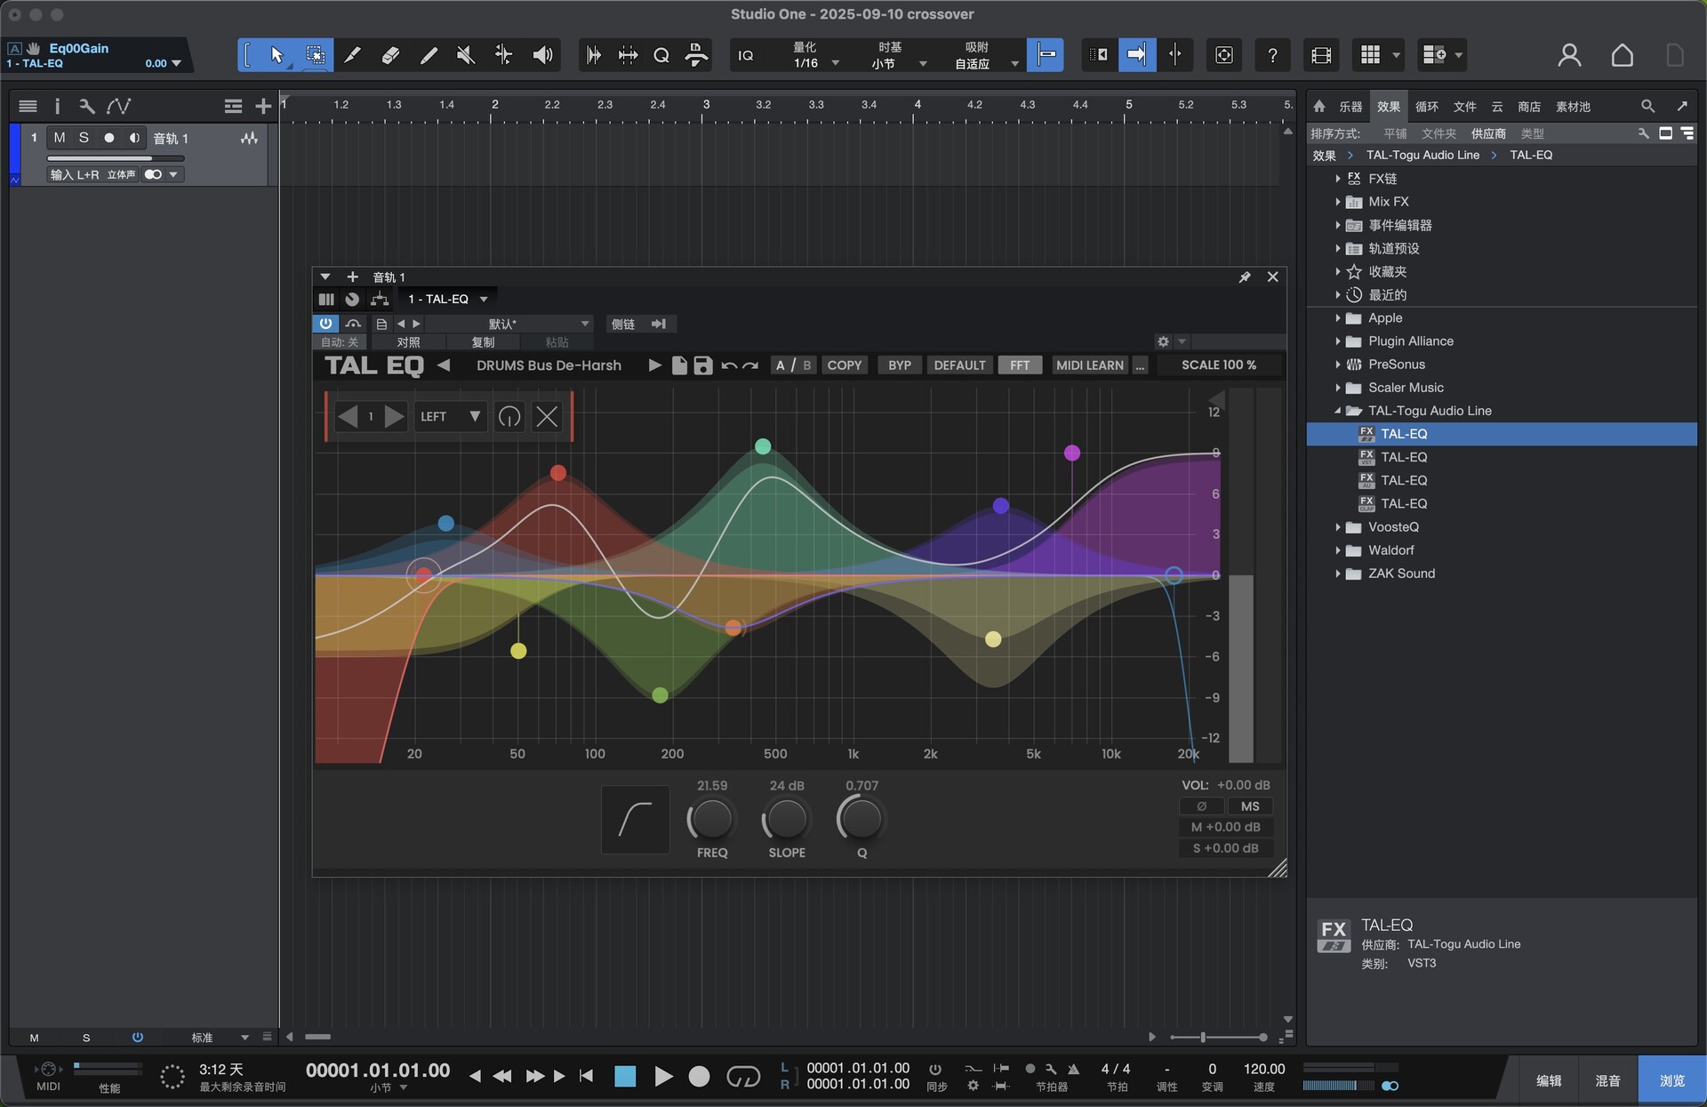Open 混音 mixer view button
Viewport: 1707px width, 1107px height.
click(x=1607, y=1080)
